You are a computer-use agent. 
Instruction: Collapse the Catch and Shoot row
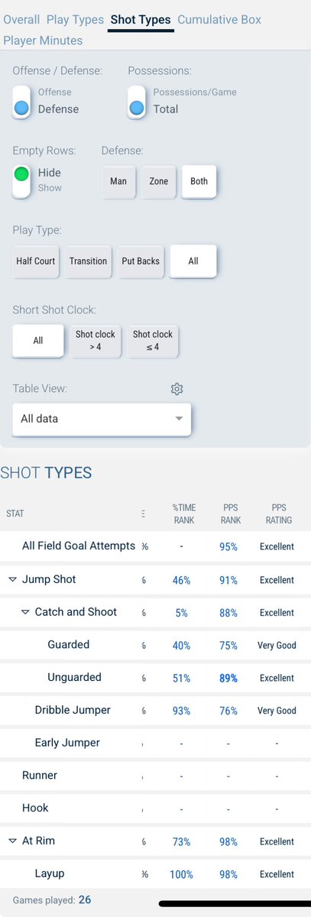pyautogui.click(x=25, y=612)
